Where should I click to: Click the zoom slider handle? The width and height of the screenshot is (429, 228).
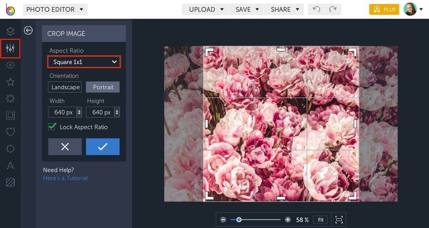click(x=239, y=219)
